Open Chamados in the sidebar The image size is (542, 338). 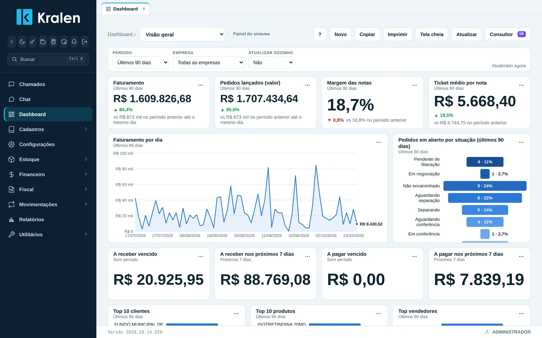coord(48,84)
